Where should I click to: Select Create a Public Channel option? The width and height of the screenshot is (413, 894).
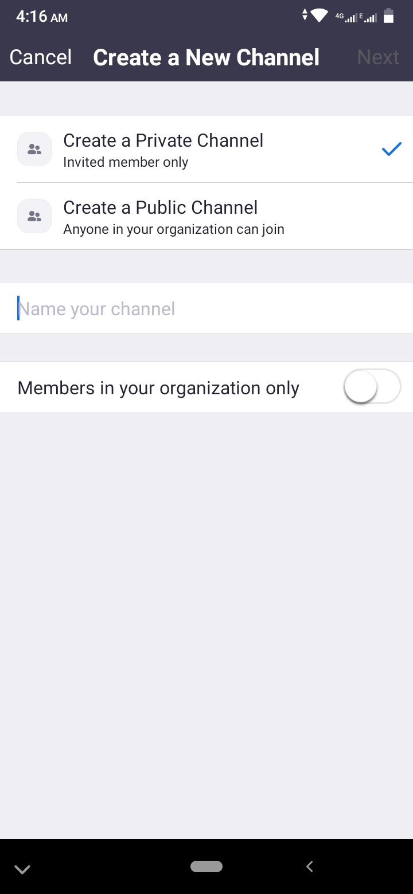(x=160, y=207)
